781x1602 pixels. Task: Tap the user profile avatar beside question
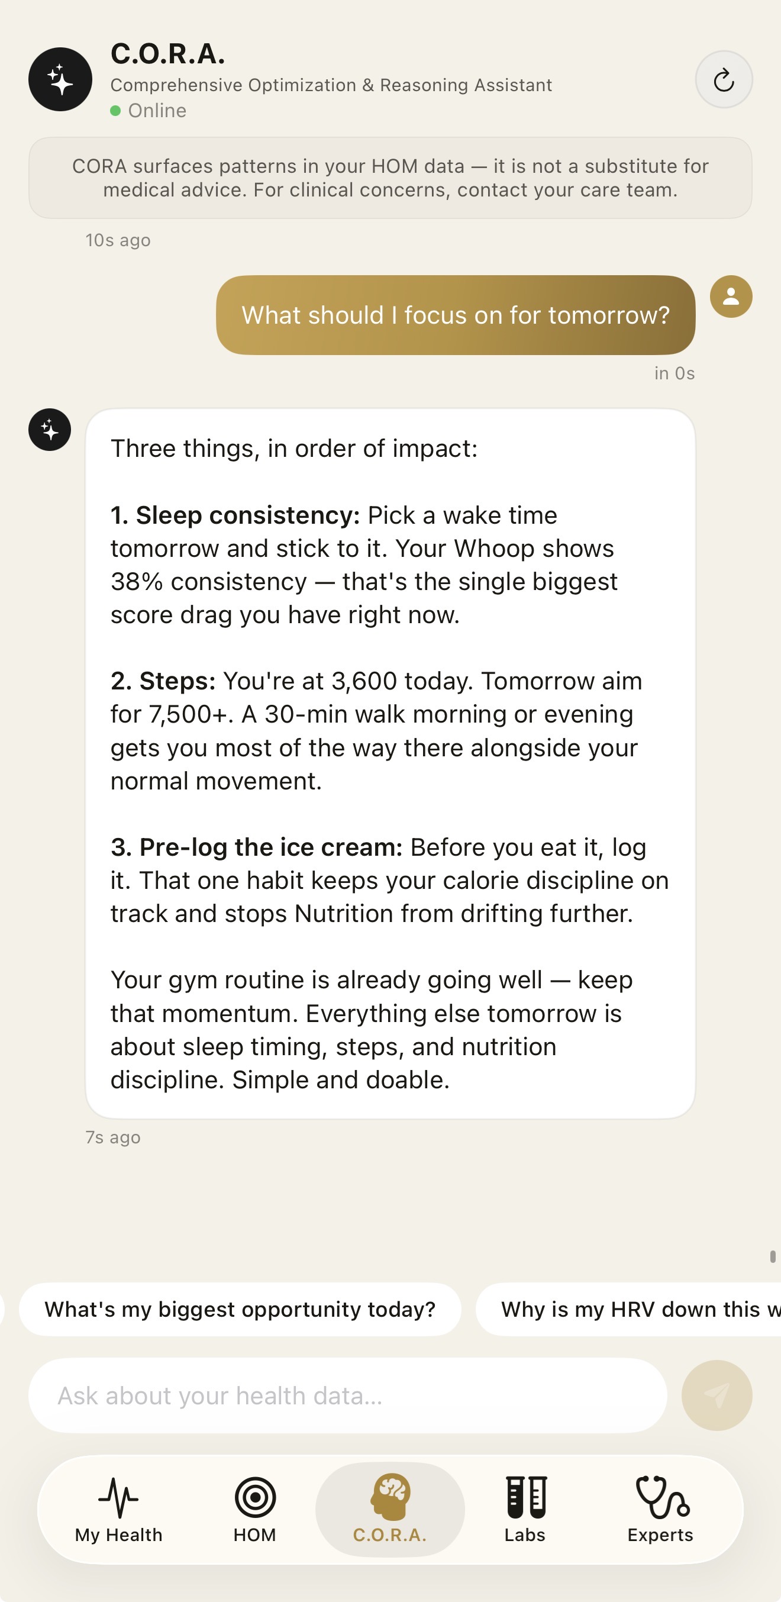click(x=731, y=296)
